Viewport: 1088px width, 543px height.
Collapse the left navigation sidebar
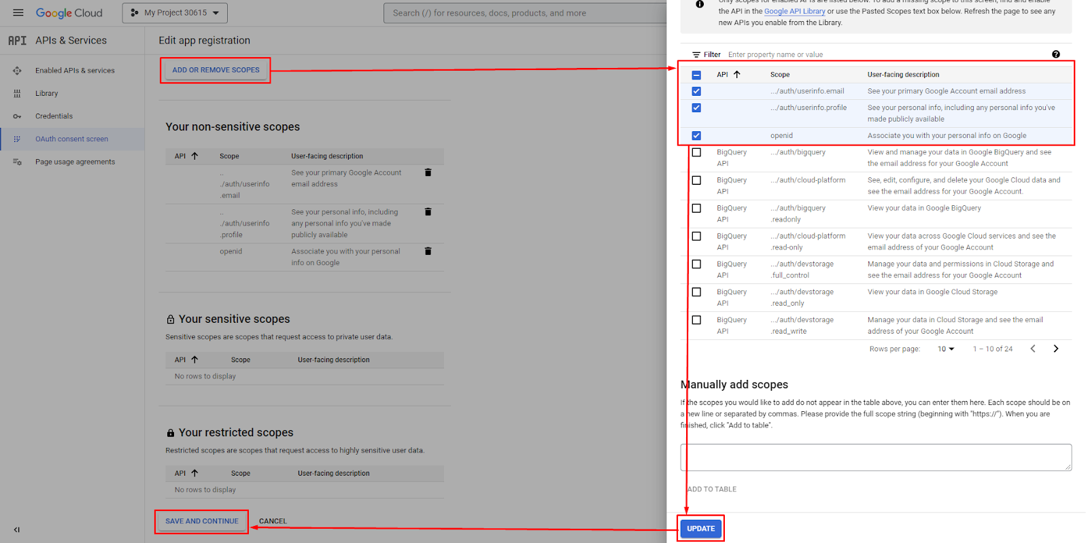[17, 529]
